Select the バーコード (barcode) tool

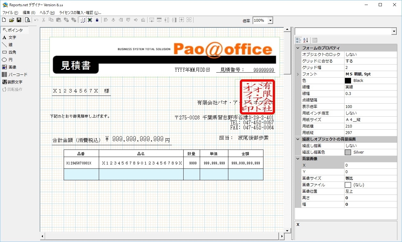coord(13,74)
